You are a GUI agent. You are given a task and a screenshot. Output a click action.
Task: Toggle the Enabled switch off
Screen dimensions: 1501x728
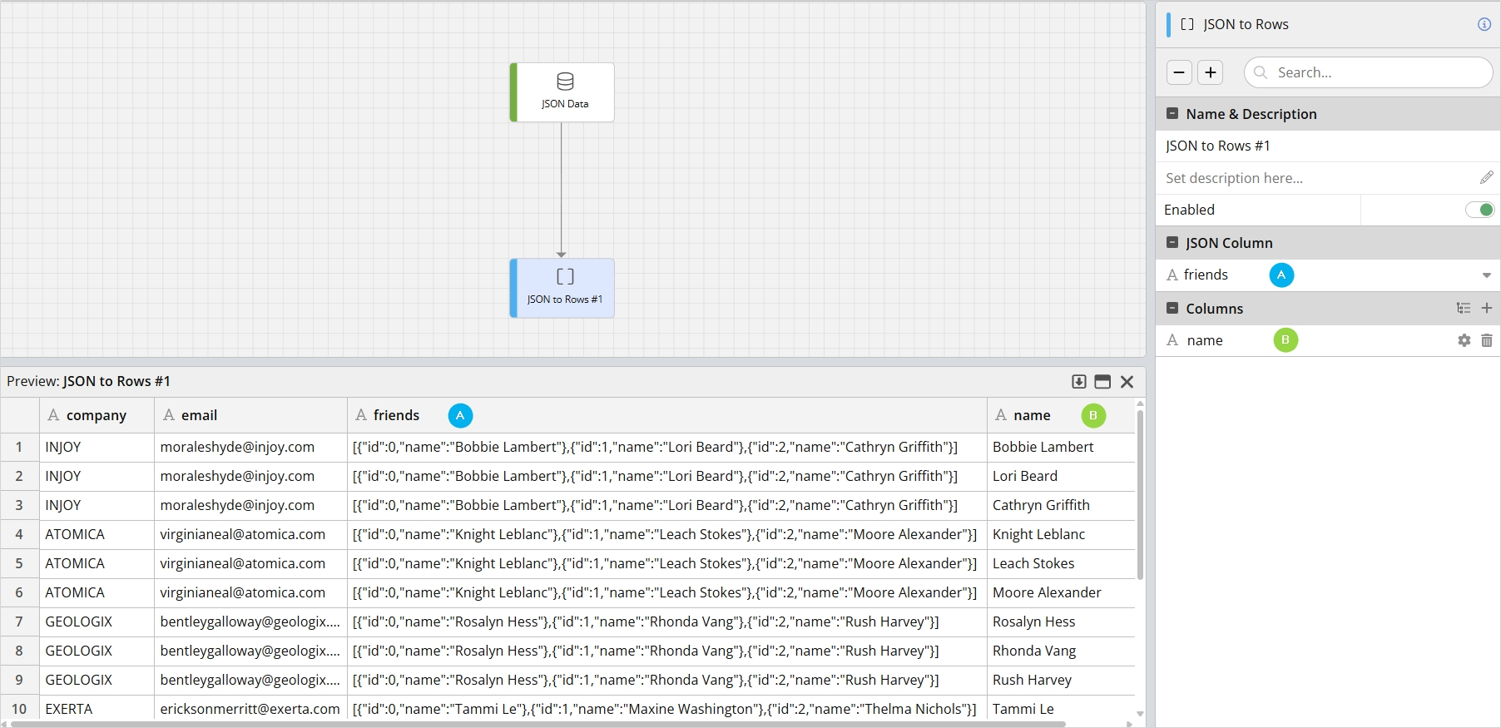(1479, 210)
